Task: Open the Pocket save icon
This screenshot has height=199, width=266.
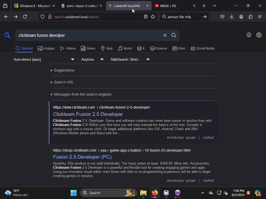Action: click(222, 17)
